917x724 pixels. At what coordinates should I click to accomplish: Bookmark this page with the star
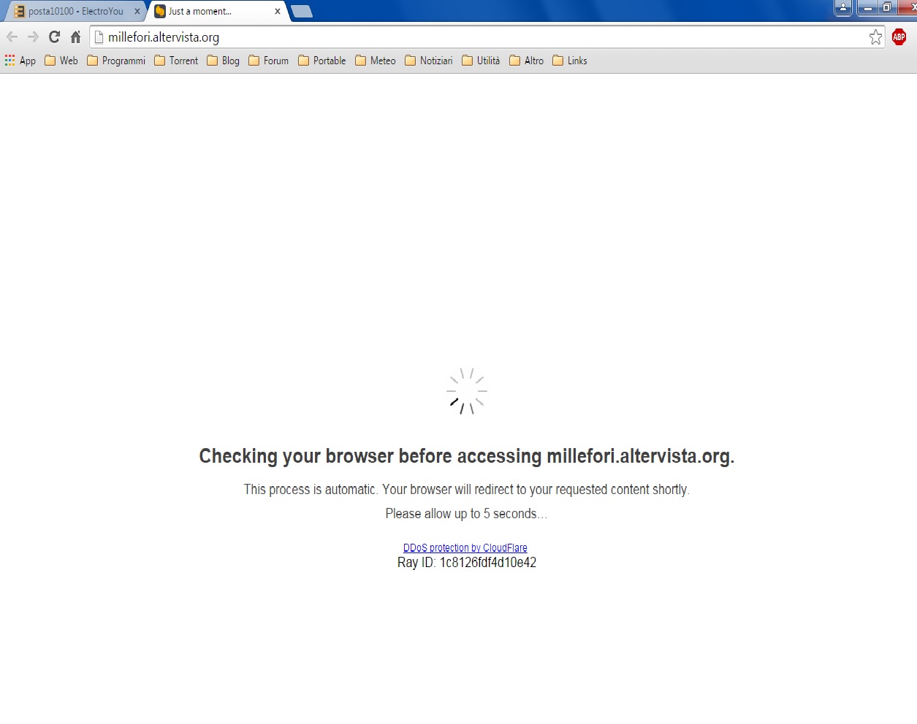pyautogui.click(x=875, y=37)
